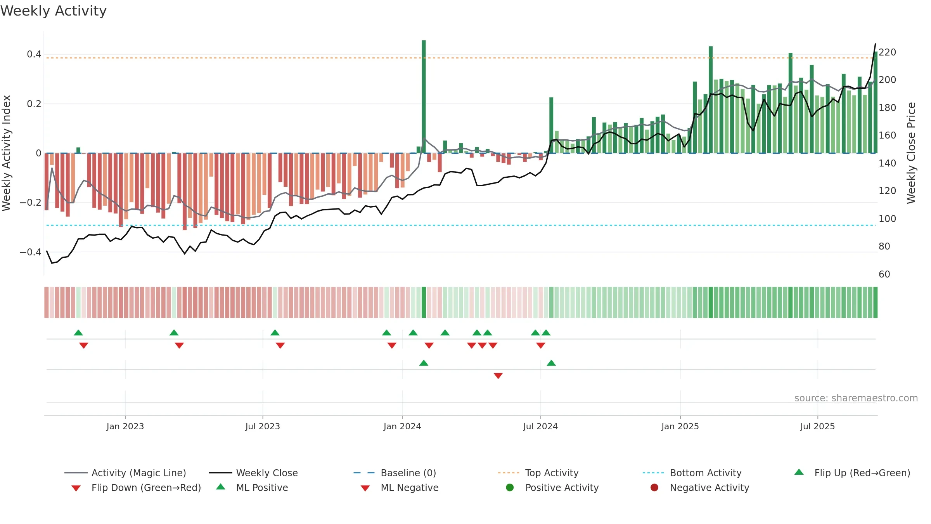Click the "Jan 2024" x-axis label
This screenshot has width=931, height=524.
402,426
